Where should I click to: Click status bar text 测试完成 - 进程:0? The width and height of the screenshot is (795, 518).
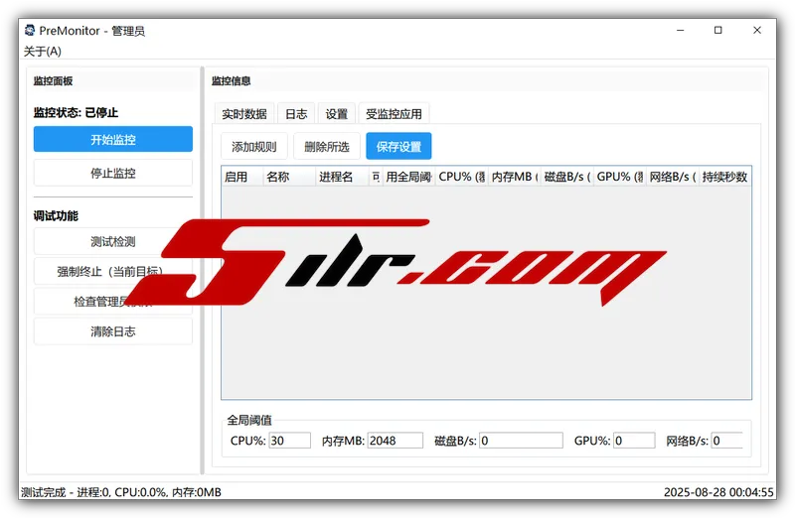point(66,492)
